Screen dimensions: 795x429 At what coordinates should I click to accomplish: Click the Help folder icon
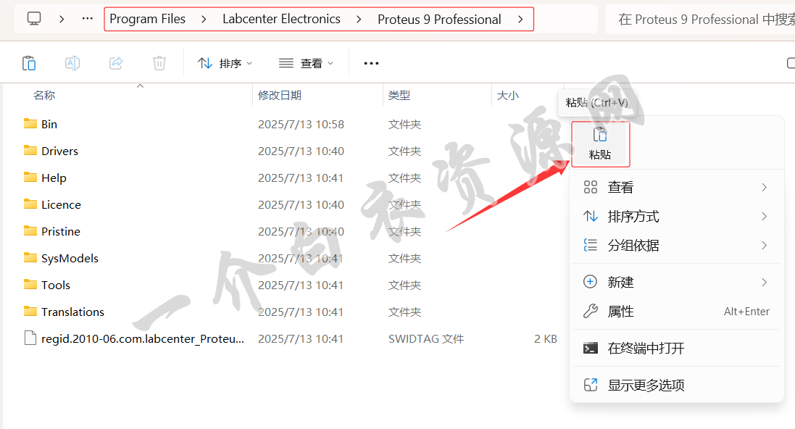[30, 177]
